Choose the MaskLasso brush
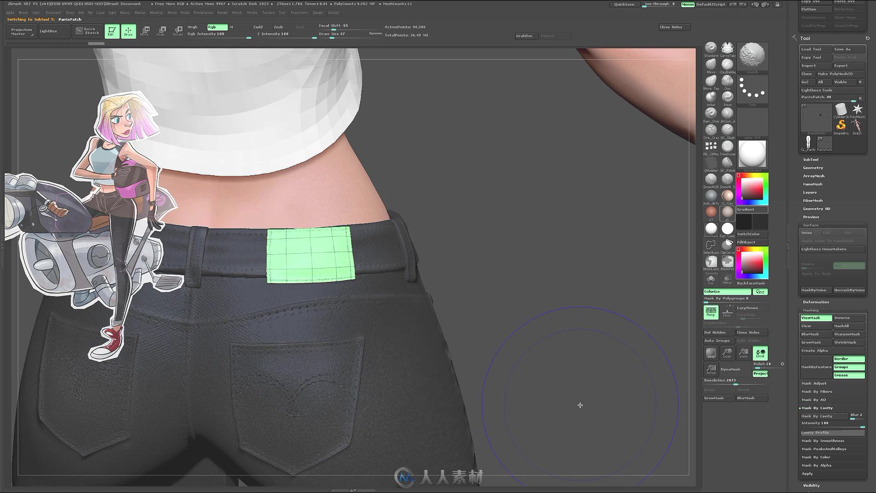 click(x=711, y=263)
